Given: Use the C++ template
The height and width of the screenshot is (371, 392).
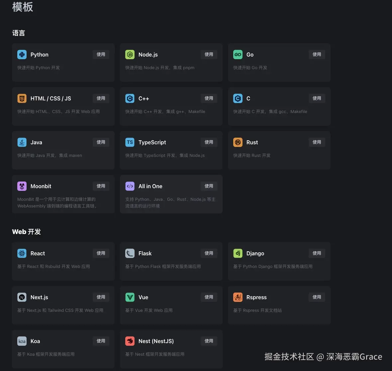Looking at the screenshot, I should pos(209,98).
